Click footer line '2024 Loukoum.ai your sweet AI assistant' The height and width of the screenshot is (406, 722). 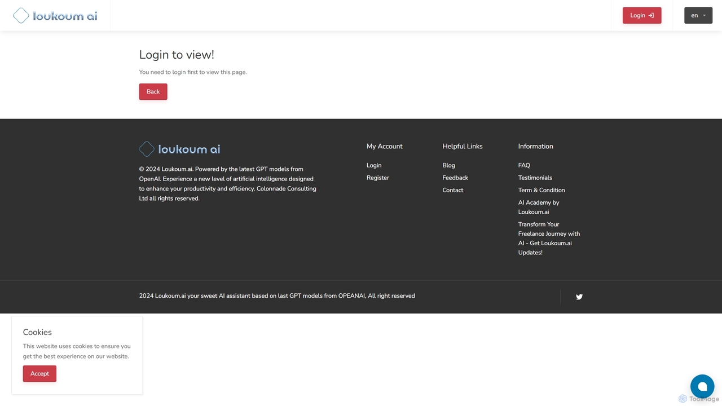point(277,295)
